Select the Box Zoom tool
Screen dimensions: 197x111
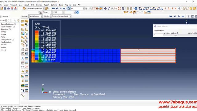116,8
